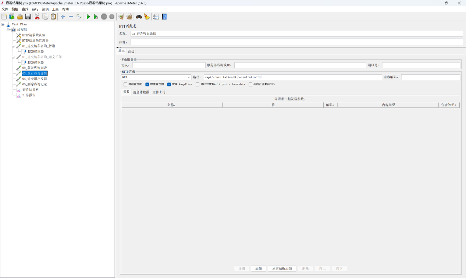
Task: Switch to the 文件上传 tab
Action: click(159, 92)
